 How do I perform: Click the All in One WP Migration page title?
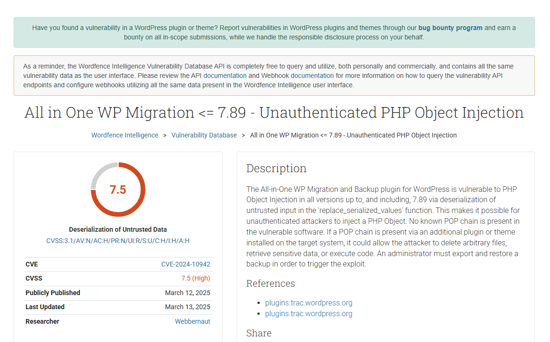[x=274, y=113]
